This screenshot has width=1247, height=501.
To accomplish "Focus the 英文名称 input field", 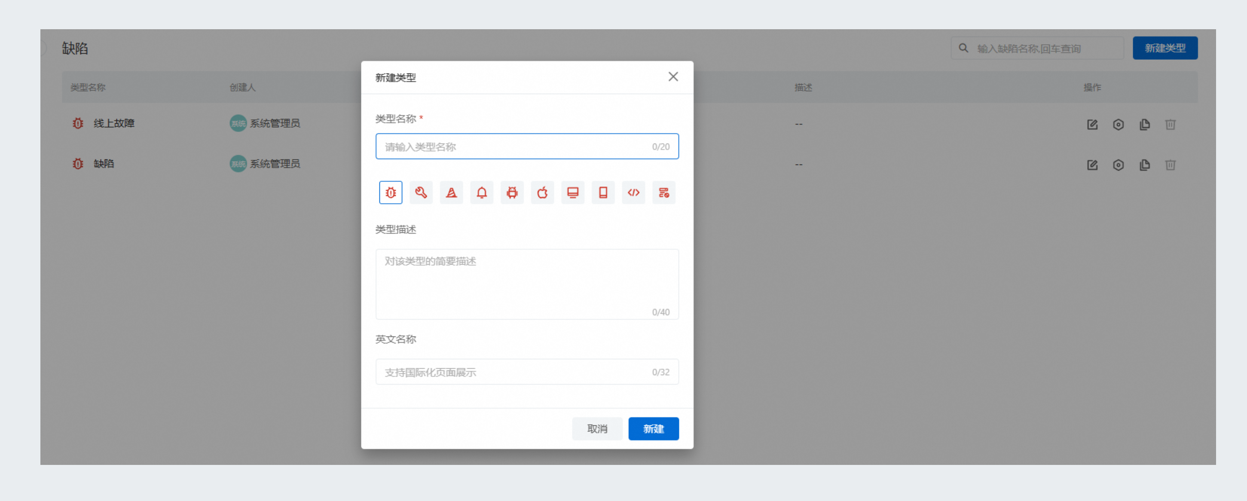I will 527,372.
